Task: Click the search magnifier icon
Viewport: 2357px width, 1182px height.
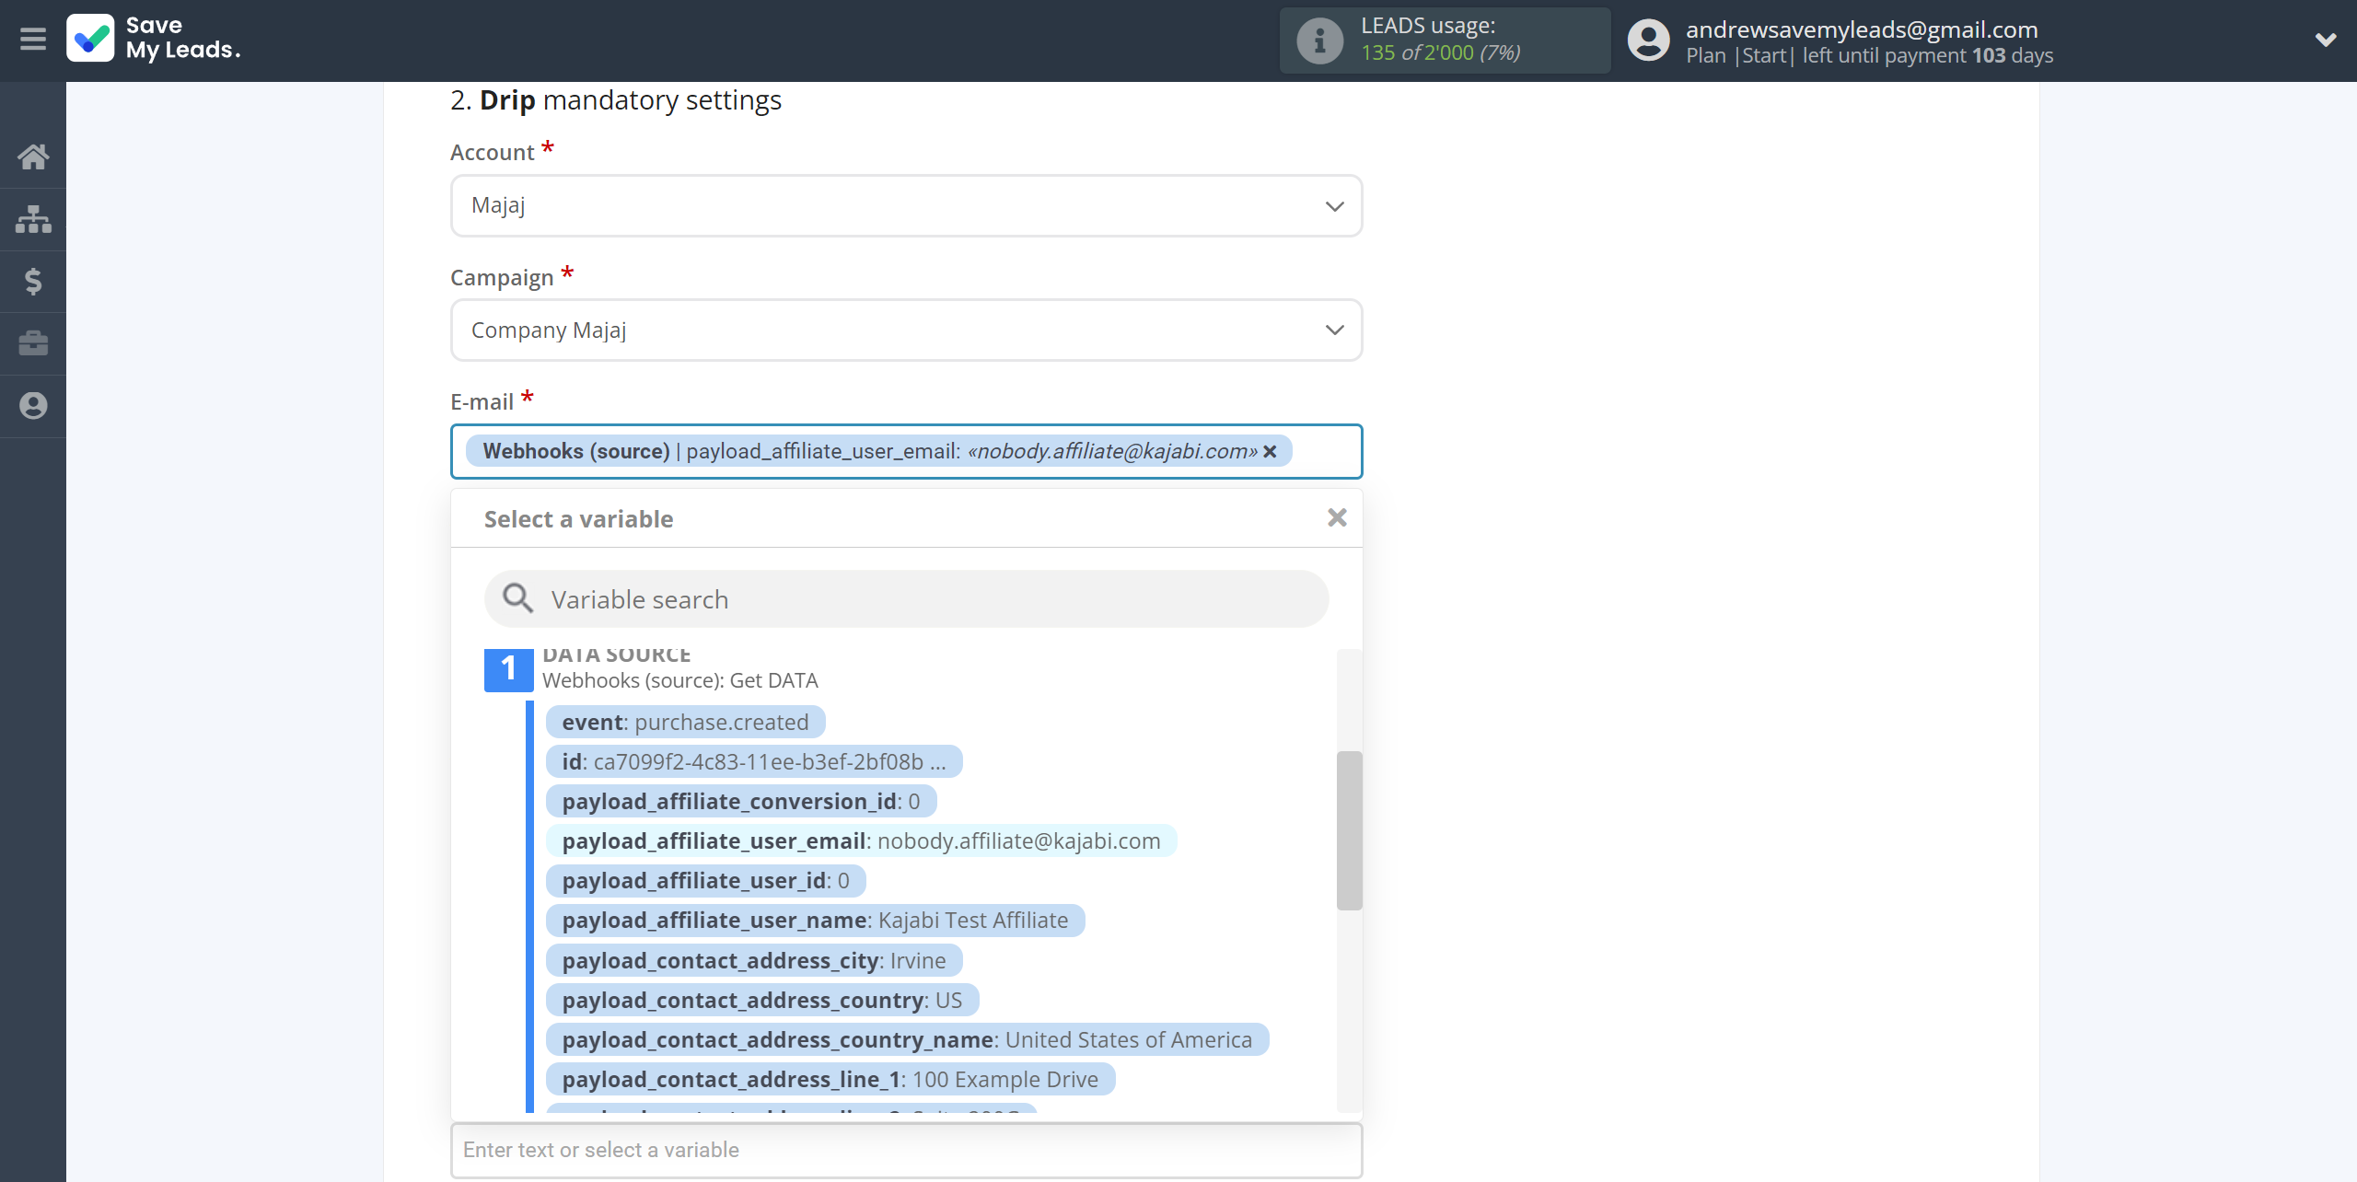Action: [x=517, y=598]
